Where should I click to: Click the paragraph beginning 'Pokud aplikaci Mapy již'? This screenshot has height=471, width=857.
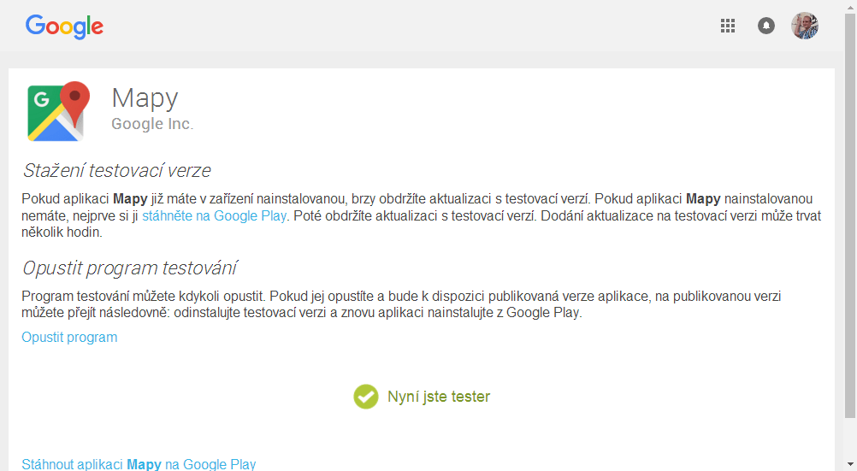click(421, 215)
